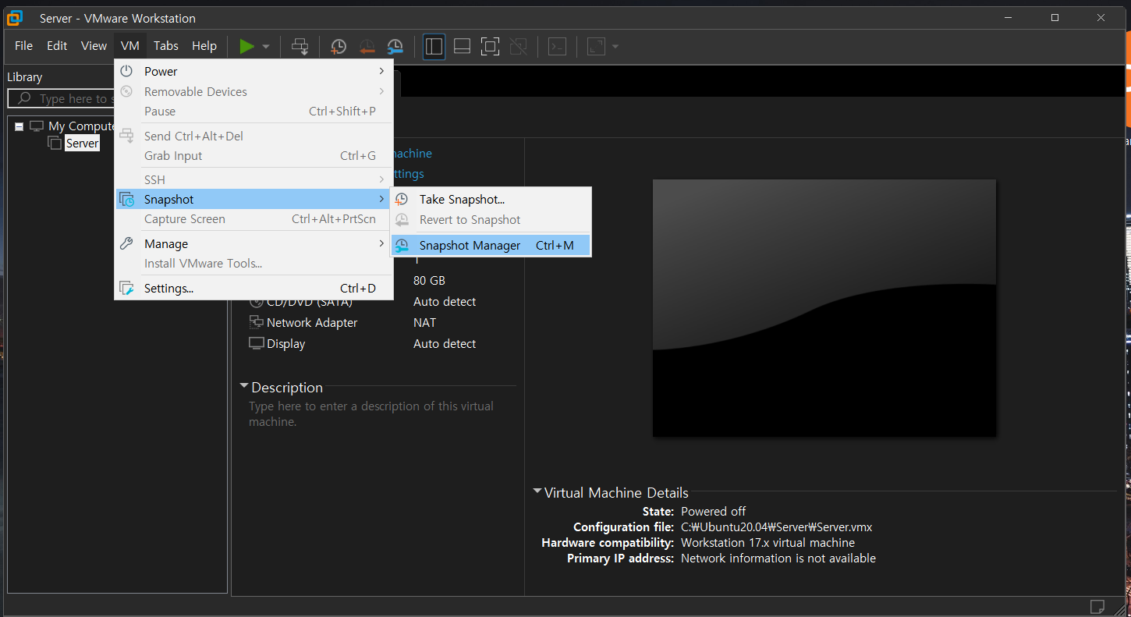Viewport: 1131px width, 617px height.
Task: Click the Power icon in the VM menu
Action: coord(126,71)
